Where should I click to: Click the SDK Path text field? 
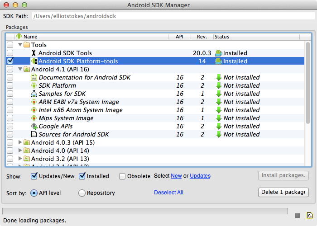173,16
